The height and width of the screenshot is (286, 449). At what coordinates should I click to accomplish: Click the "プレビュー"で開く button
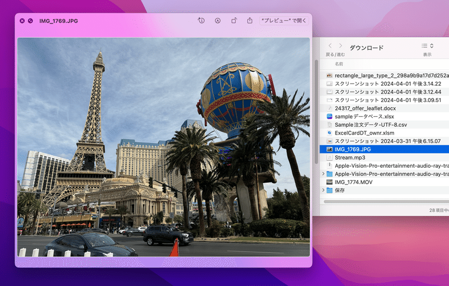point(284,21)
